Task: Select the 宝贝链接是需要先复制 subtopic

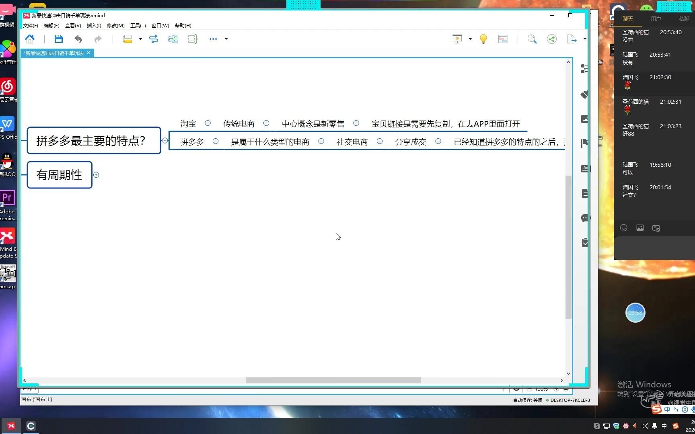Action: point(446,124)
